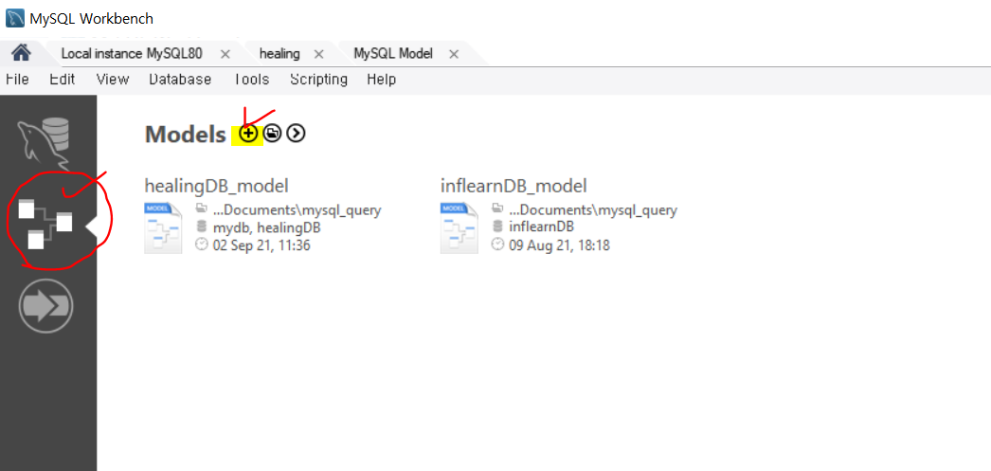Open the View menu
This screenshot has height=471, width=991.
click(x=113, y=79)
